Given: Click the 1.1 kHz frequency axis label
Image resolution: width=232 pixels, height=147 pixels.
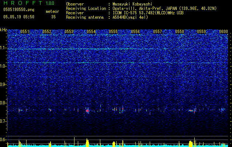Looking at the screenshot, I should point(3,48).
